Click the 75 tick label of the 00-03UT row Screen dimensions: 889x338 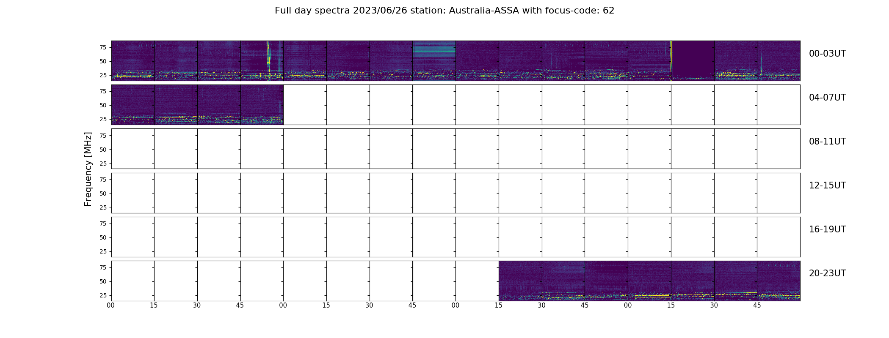point(102,47)
